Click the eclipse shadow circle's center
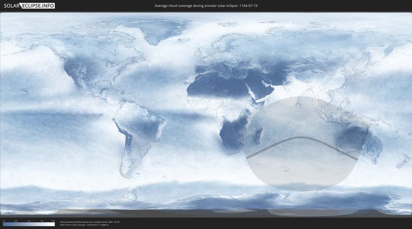The height and width of the screenshot is (229, 412). coord(303,143)
